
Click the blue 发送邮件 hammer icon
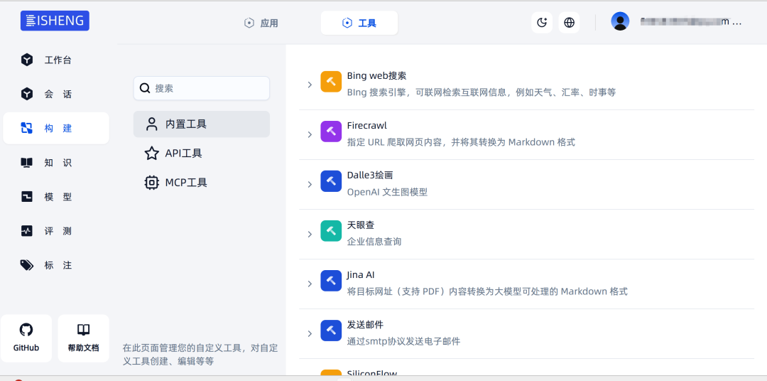(x=331, y=331)
